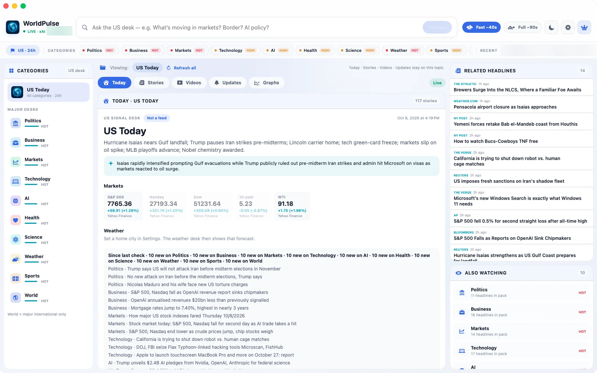
Task: Open the AI desk chip icon
Action: click(x=16, y=201)
